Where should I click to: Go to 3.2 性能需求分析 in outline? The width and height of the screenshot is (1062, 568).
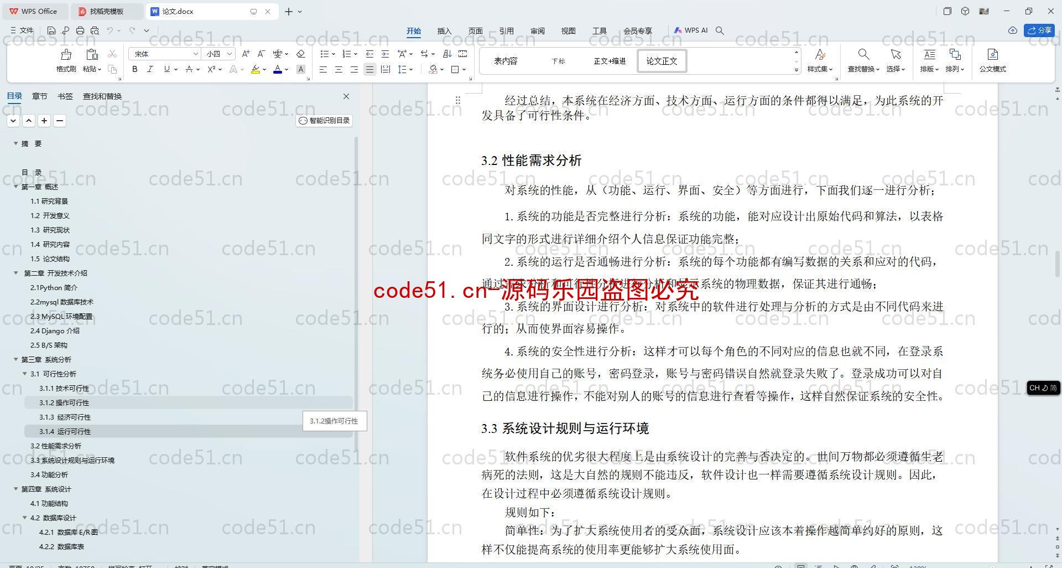pos(55,446)
